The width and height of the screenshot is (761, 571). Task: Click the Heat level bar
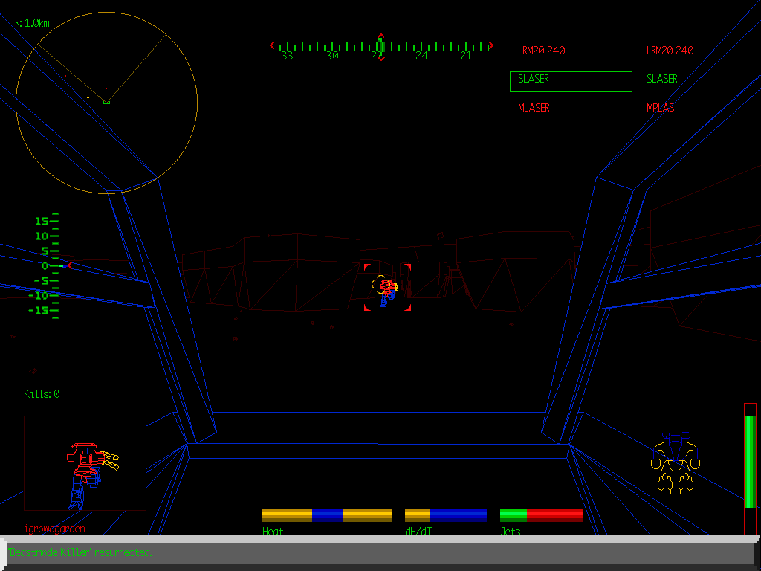click(327, 515)
